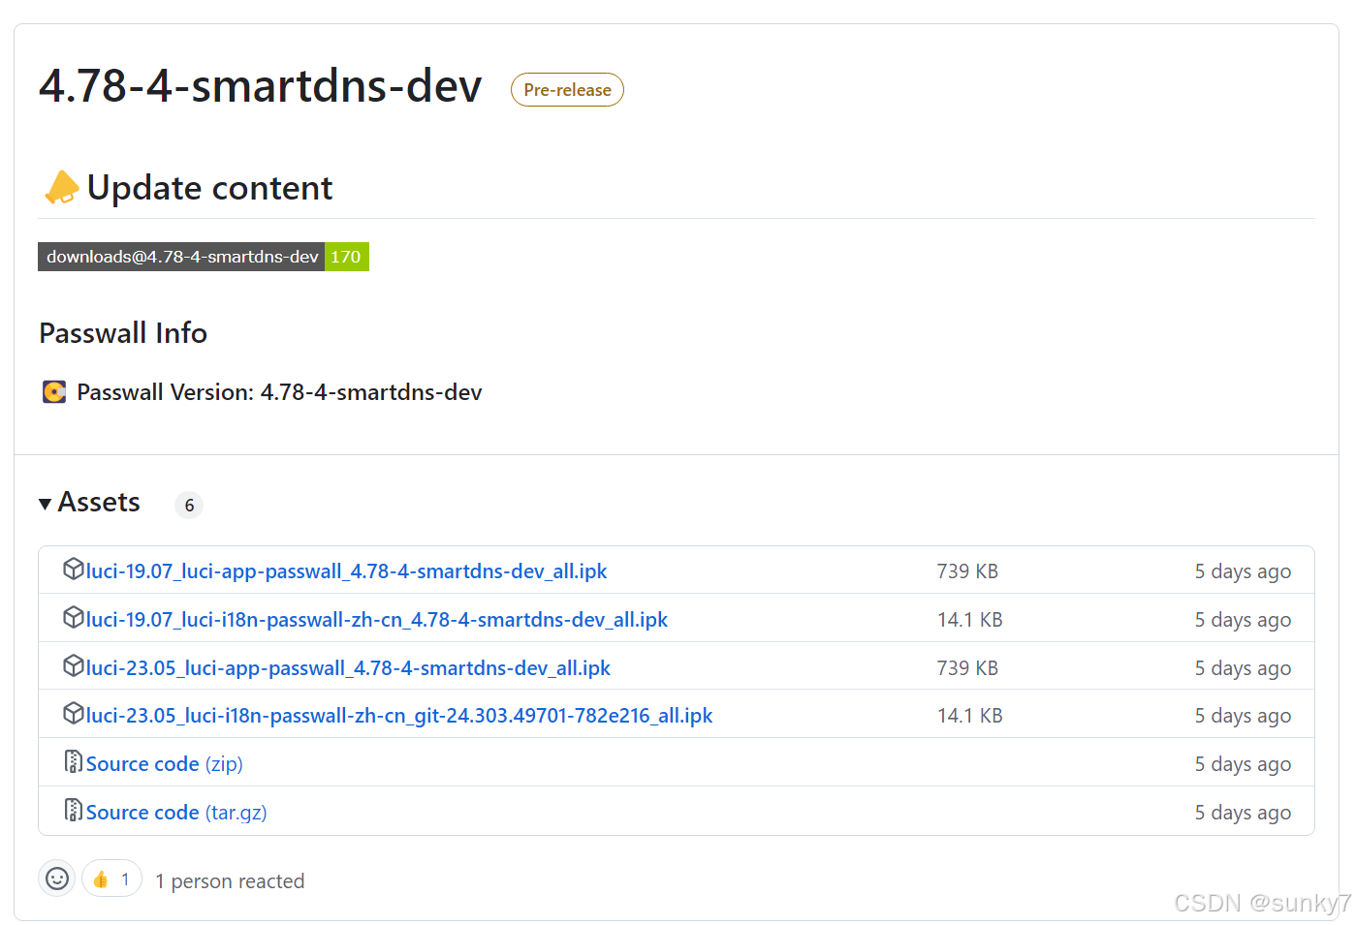Select '14.1 KB' size of luci-23.05 i18n

[970, 716]
